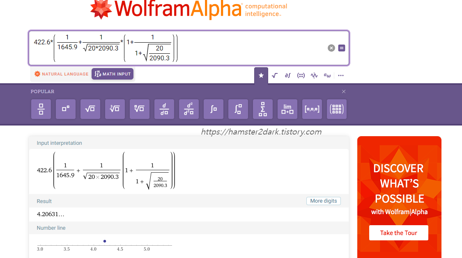
Task: Insert an indefinite integral template
Action: coord(214,109)
